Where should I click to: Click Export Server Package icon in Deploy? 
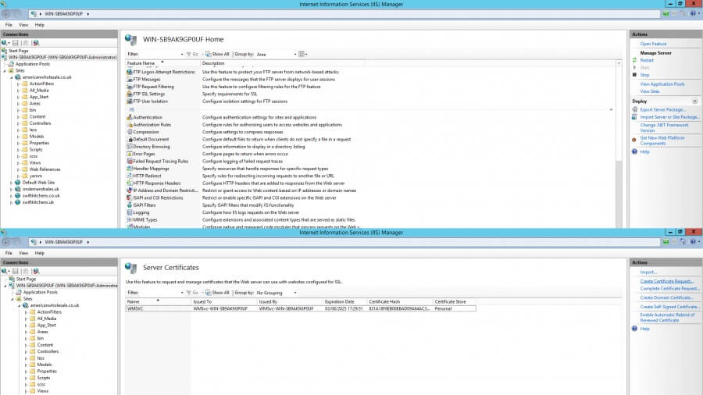pyautogui.click(x=634, y=110)
